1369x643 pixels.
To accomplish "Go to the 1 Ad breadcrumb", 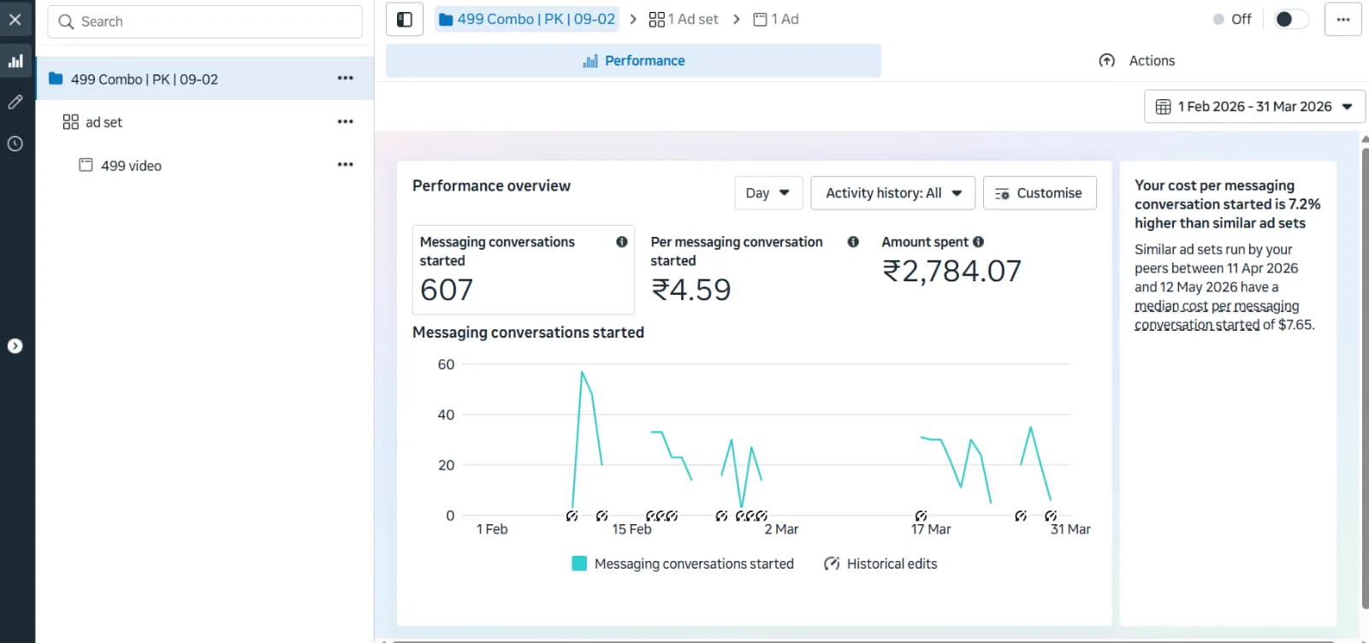I will pyautogui.click(x=776, y=19).
